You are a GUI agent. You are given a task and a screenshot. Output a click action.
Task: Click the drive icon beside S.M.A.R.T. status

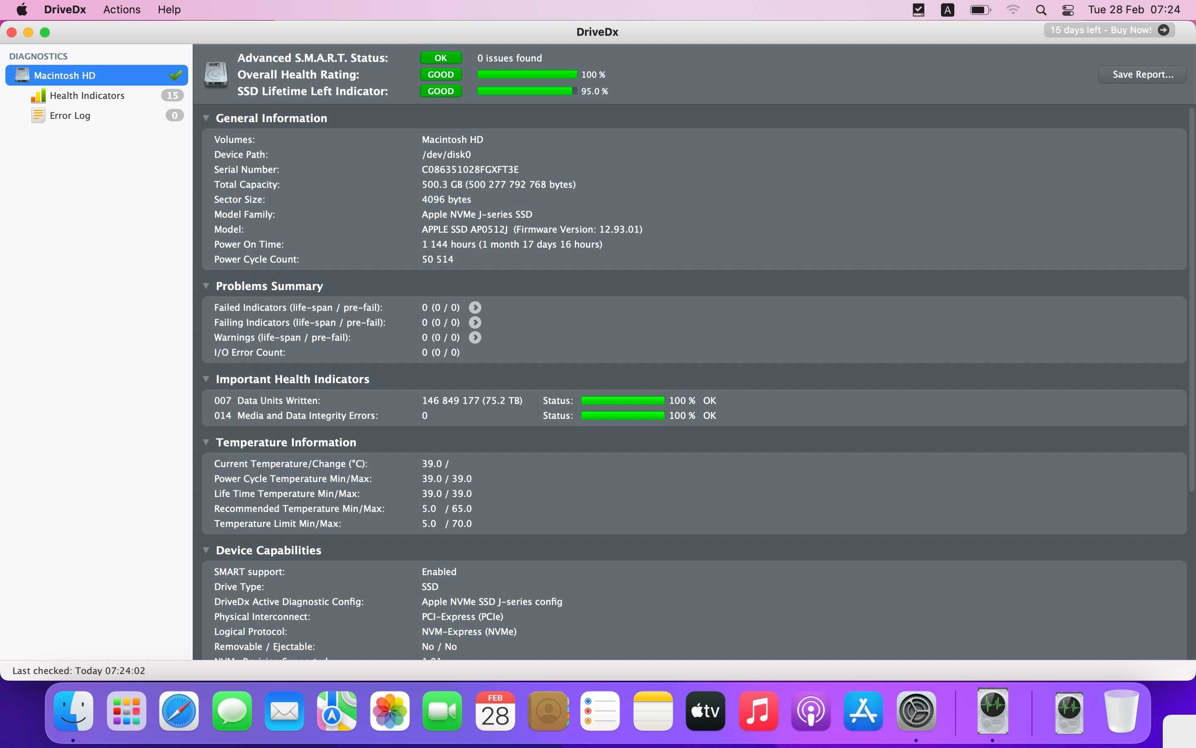point(216,75)
